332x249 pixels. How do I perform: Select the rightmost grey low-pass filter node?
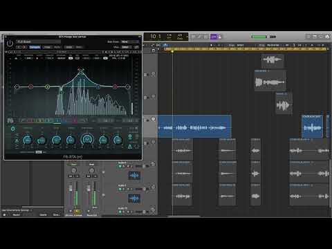click(x=128, y=86)
